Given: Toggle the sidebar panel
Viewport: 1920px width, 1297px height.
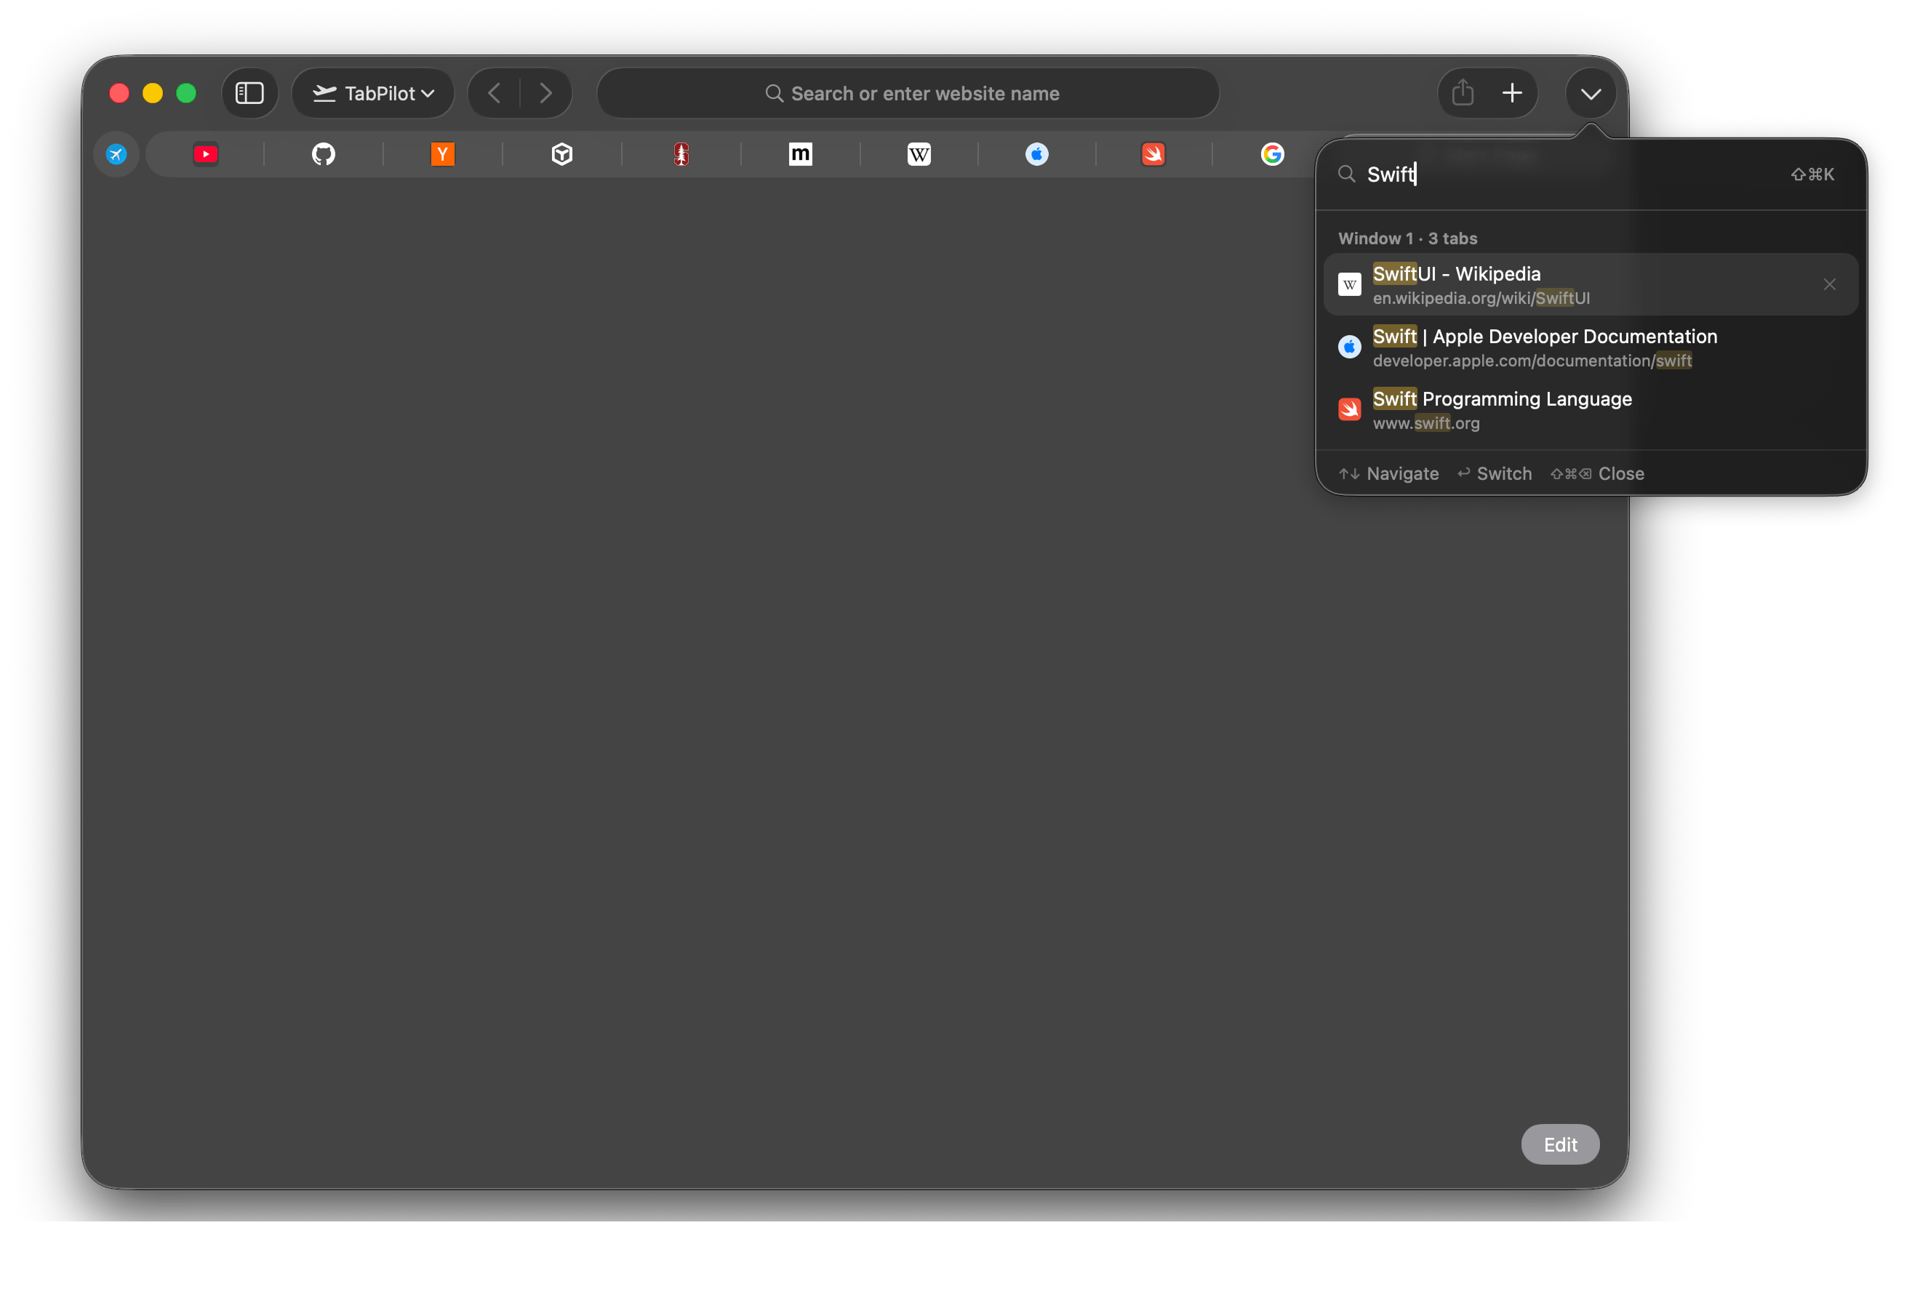Looking at the screenshot, I should click(249, 93).
